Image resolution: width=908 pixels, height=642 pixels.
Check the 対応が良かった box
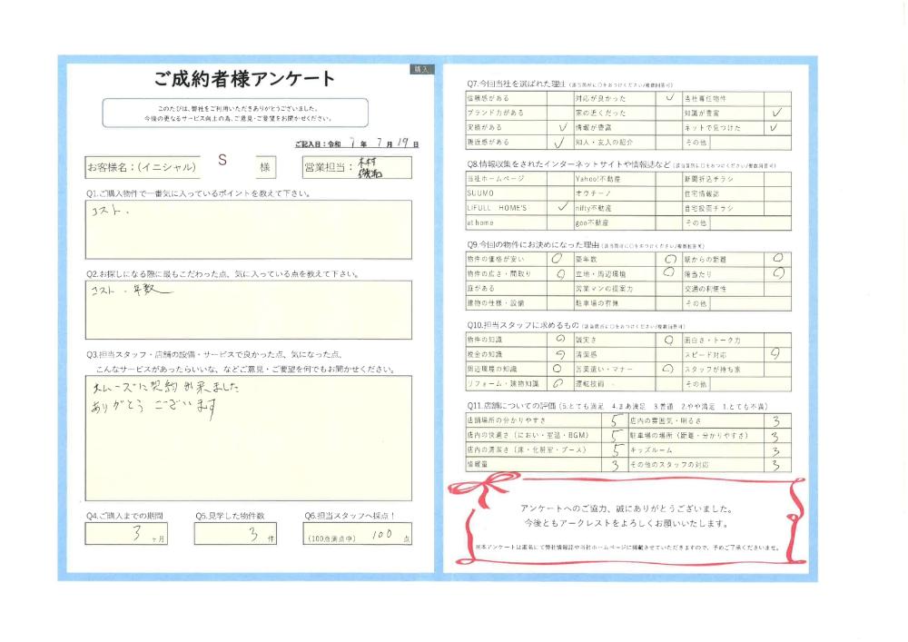coord(668,98)
